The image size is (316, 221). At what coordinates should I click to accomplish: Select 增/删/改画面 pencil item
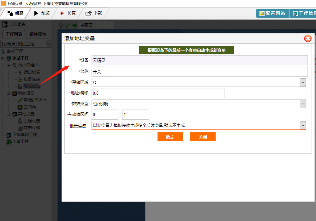(x=35, y=100)
